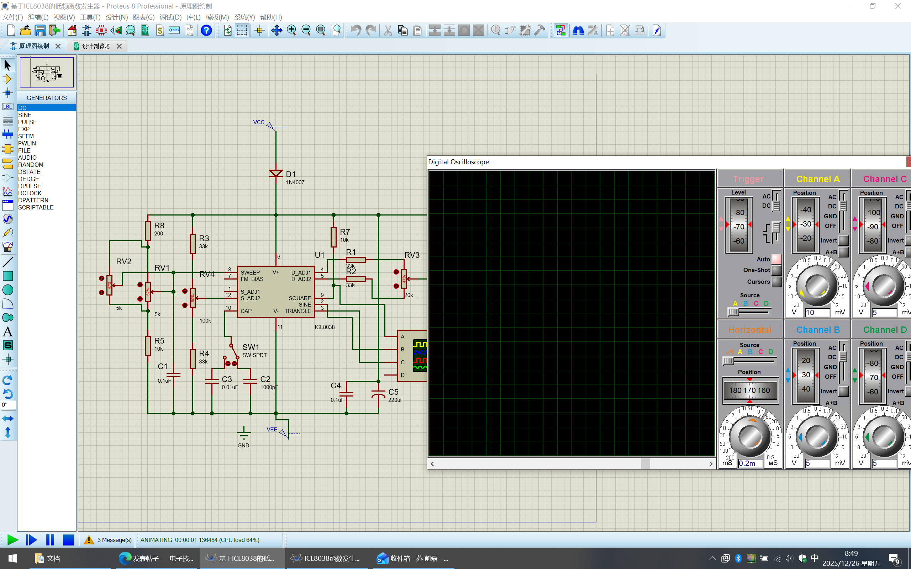Toggle the Trigger Auto button

pyautogui.click(x=776, y=259)
